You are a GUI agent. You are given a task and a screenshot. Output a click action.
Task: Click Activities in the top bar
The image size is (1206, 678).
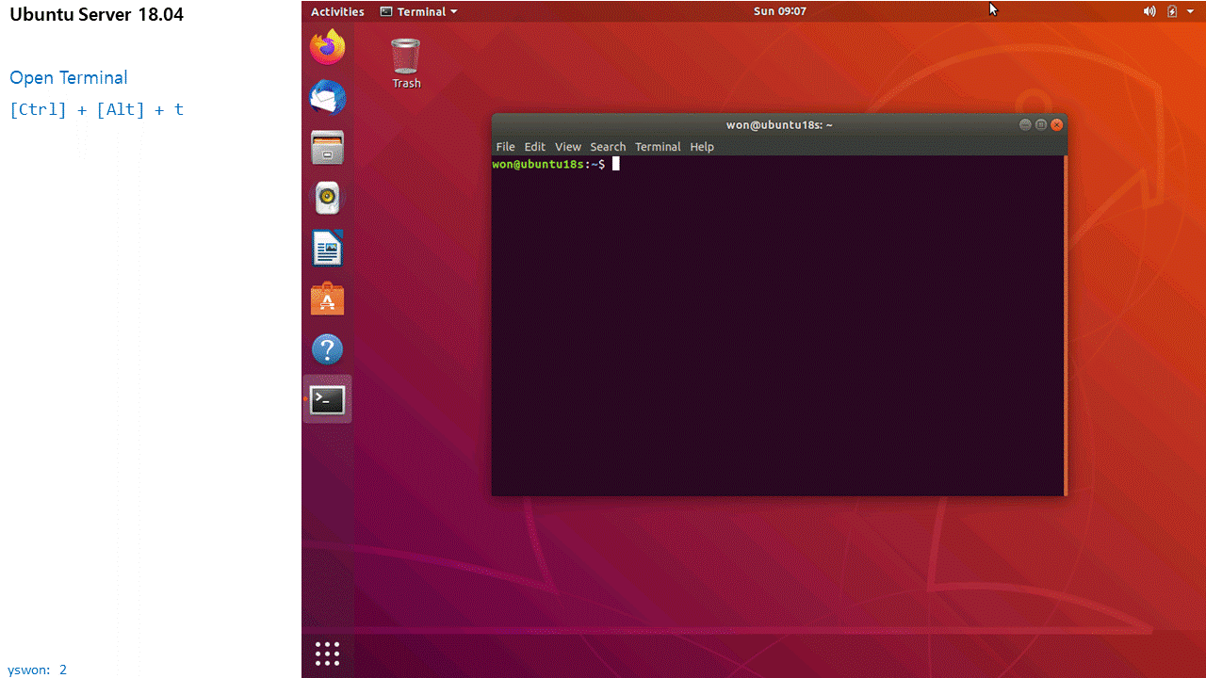tap(337, 11)
